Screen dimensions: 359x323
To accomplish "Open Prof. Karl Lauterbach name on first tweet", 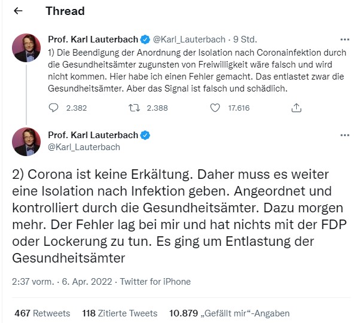I will (92, 39).
